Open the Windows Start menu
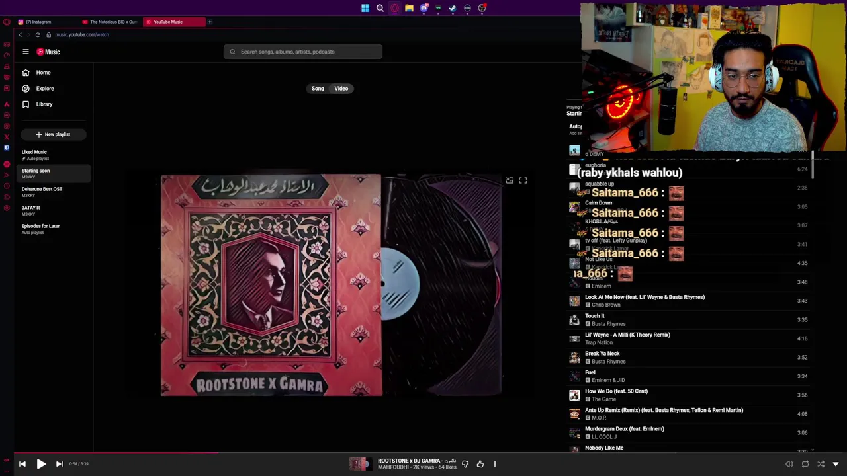The height and width of the screenshot is (476, 847). pos(365,8)
